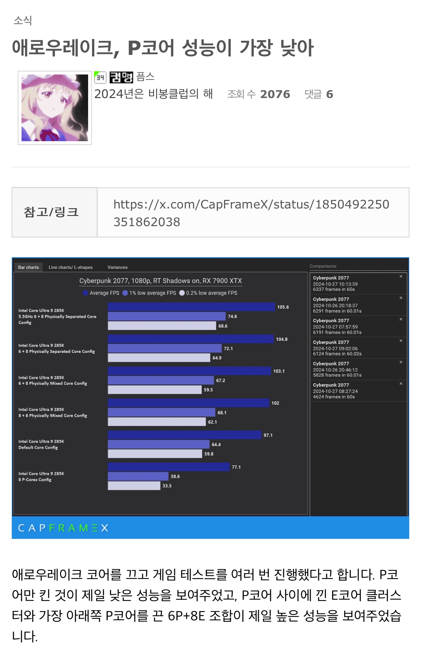Click the black 광명 badge icon
421x665 pixels.
pyautogui.click(x=121, y=77)
